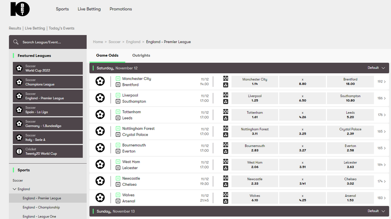The width and height of the screenshot is (391, 219).
Task: Click the cricket ball icon for Twenty20 World Cup
Action: [19, 151]
